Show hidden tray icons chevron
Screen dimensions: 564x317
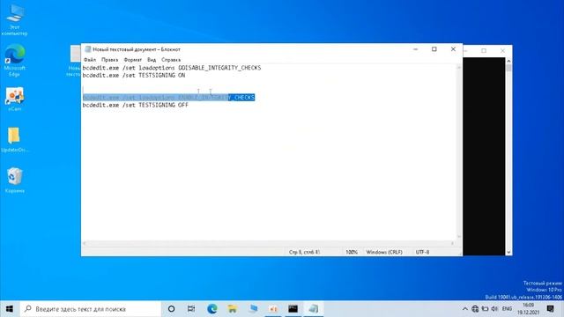coord(464,309)
